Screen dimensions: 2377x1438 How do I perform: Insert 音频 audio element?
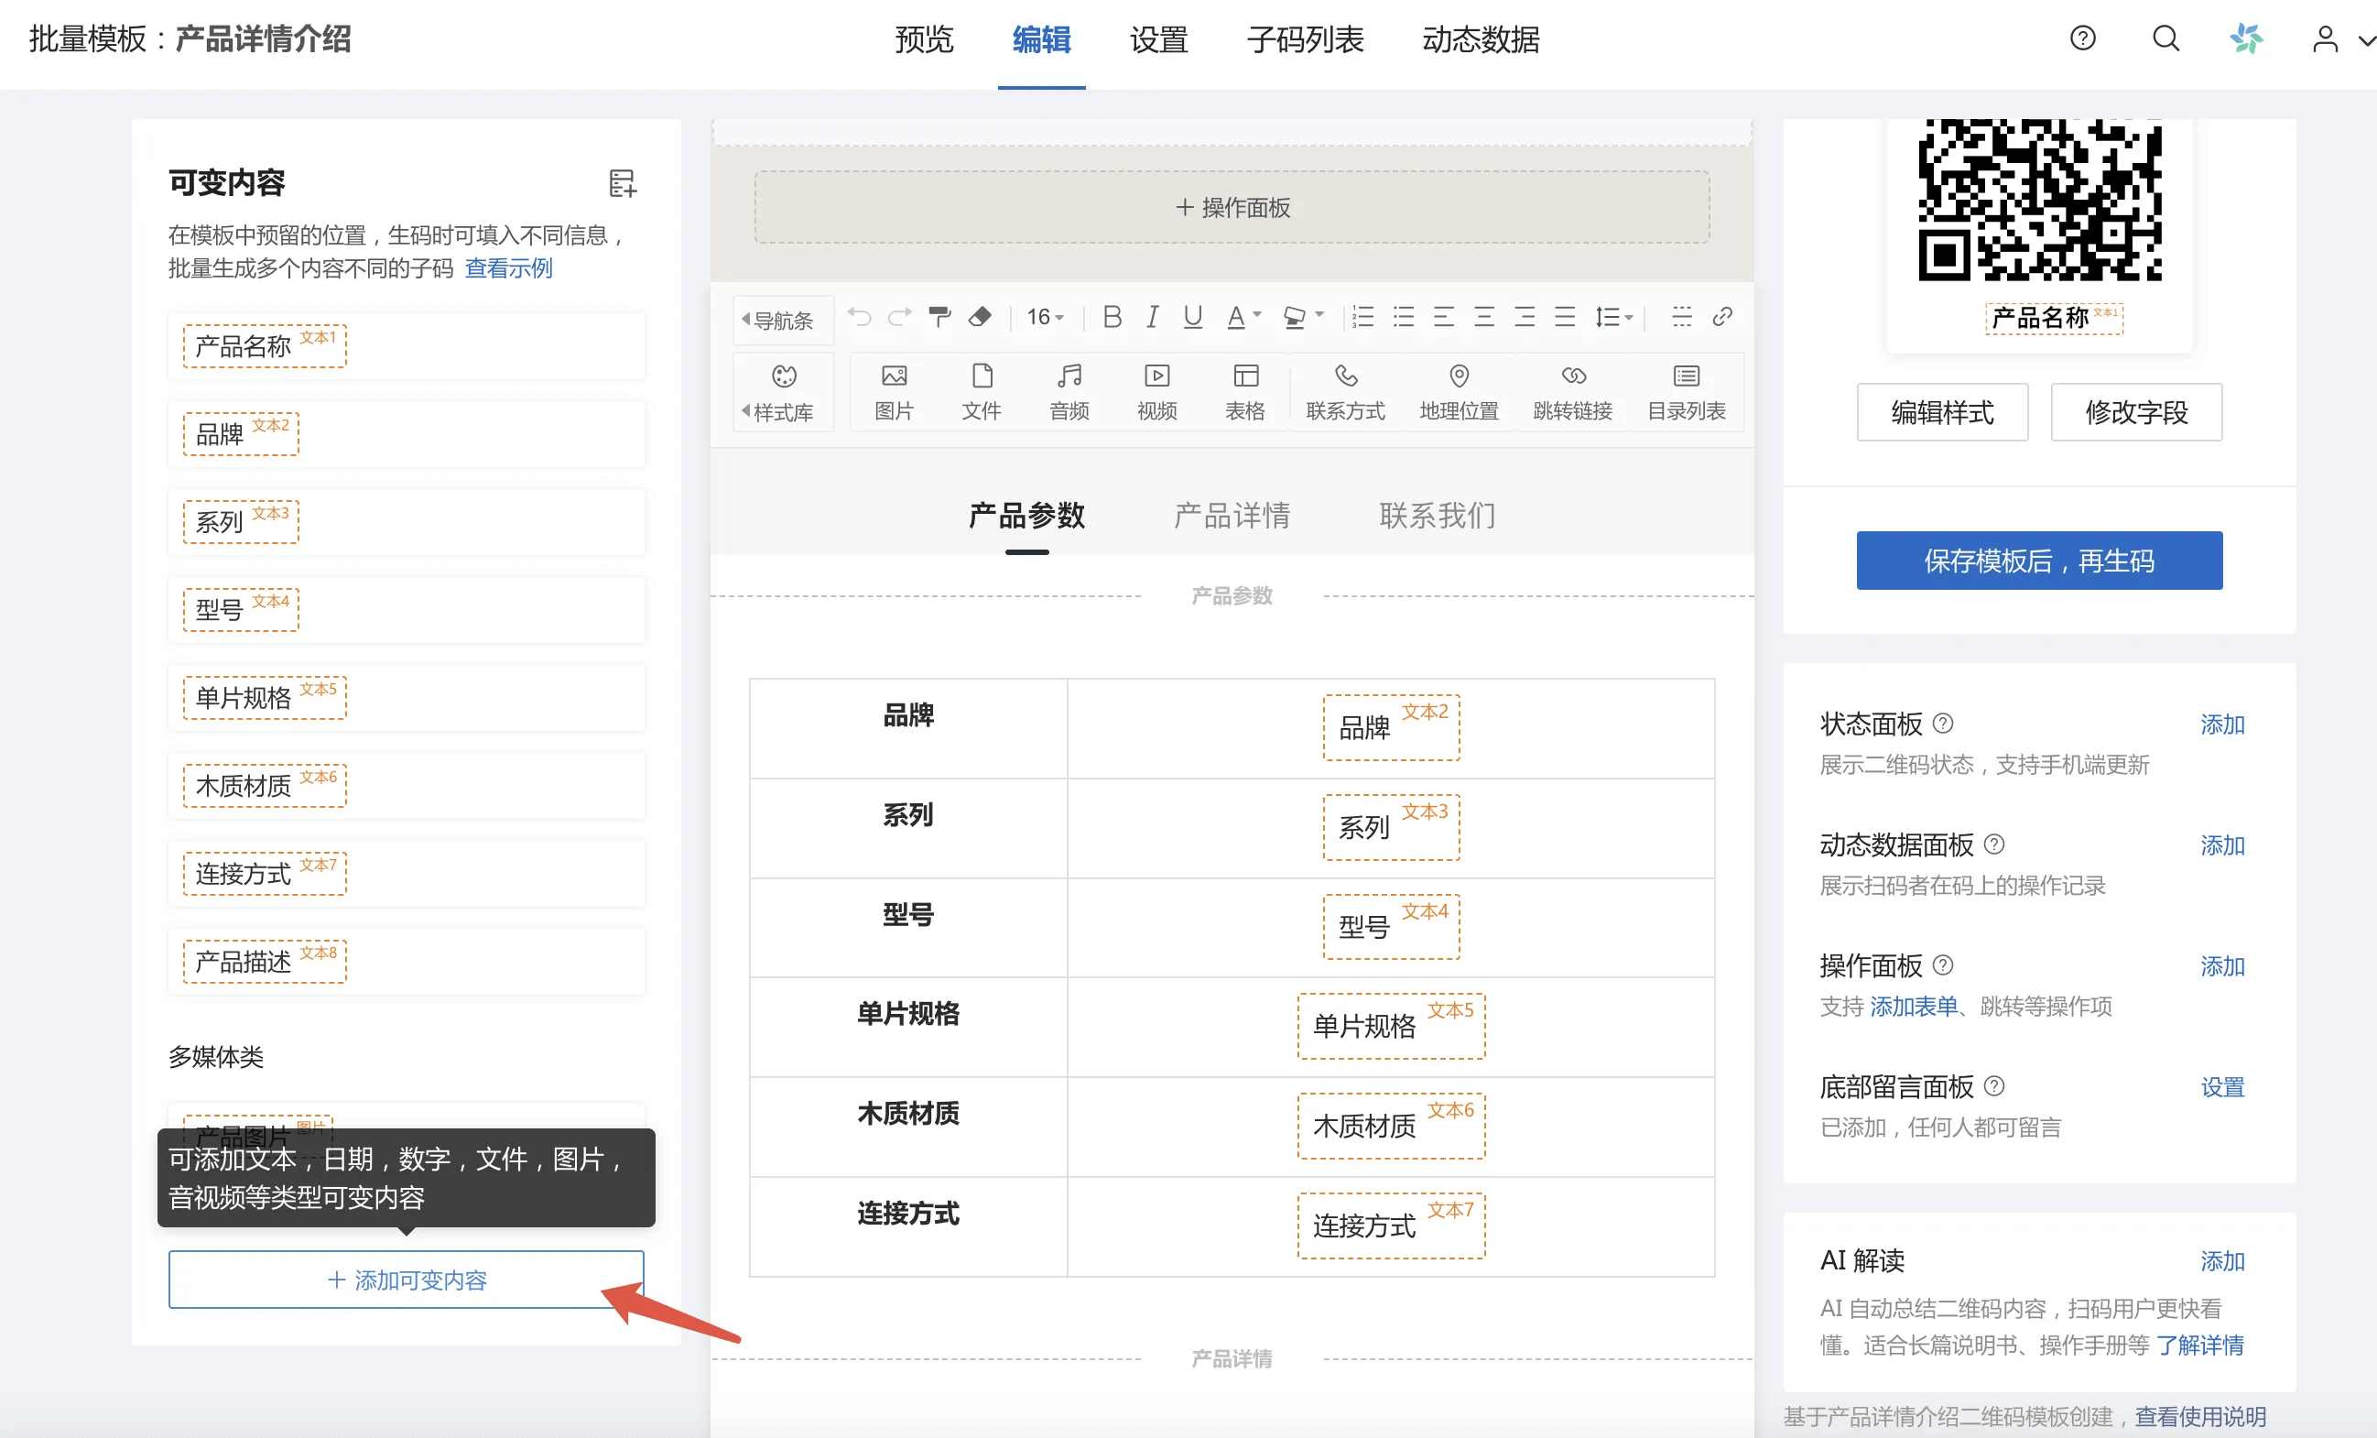click(x=1069, y=392)
